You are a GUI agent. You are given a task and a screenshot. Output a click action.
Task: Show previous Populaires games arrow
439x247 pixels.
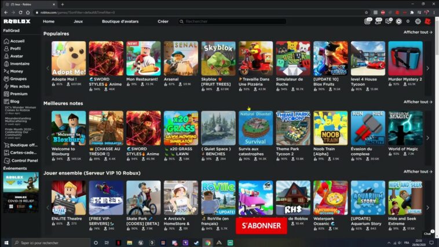coord(47,68)
